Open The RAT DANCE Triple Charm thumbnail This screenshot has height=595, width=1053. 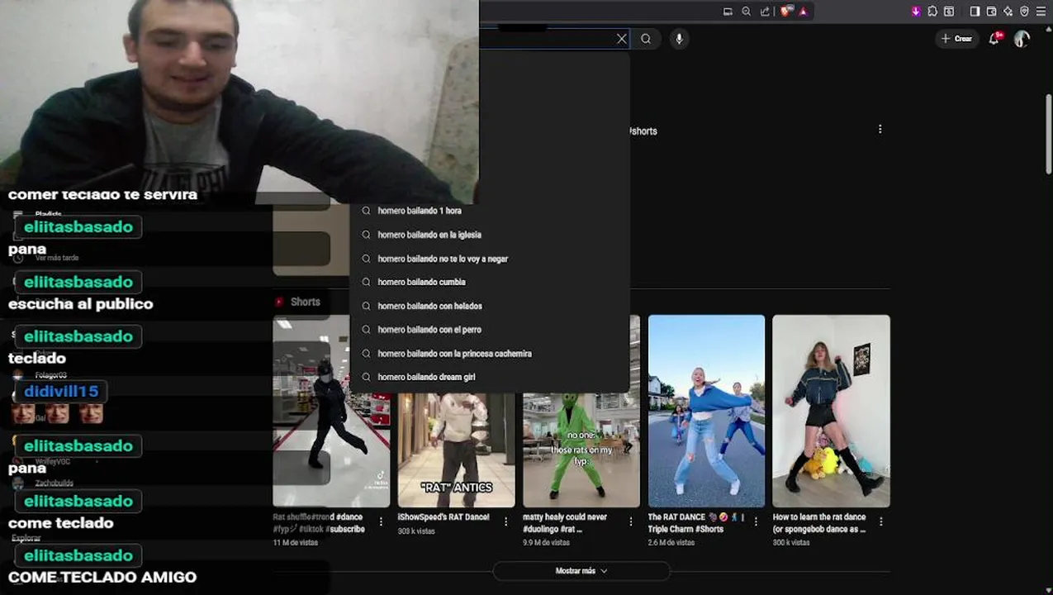(x=706, y=411)
